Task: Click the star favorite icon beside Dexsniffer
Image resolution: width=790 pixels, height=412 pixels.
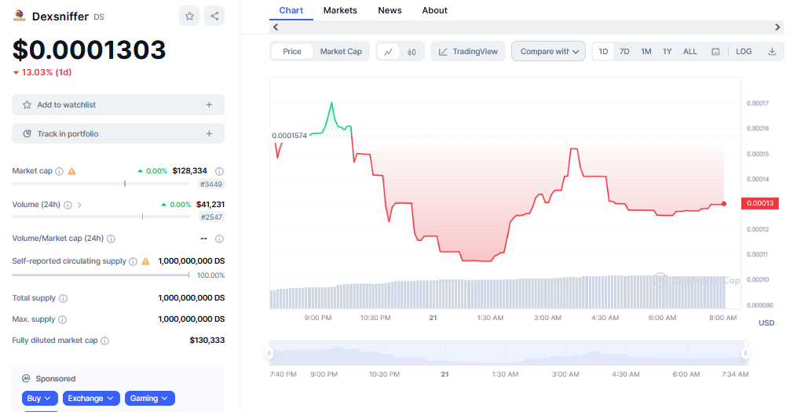Action: [189, 16]
